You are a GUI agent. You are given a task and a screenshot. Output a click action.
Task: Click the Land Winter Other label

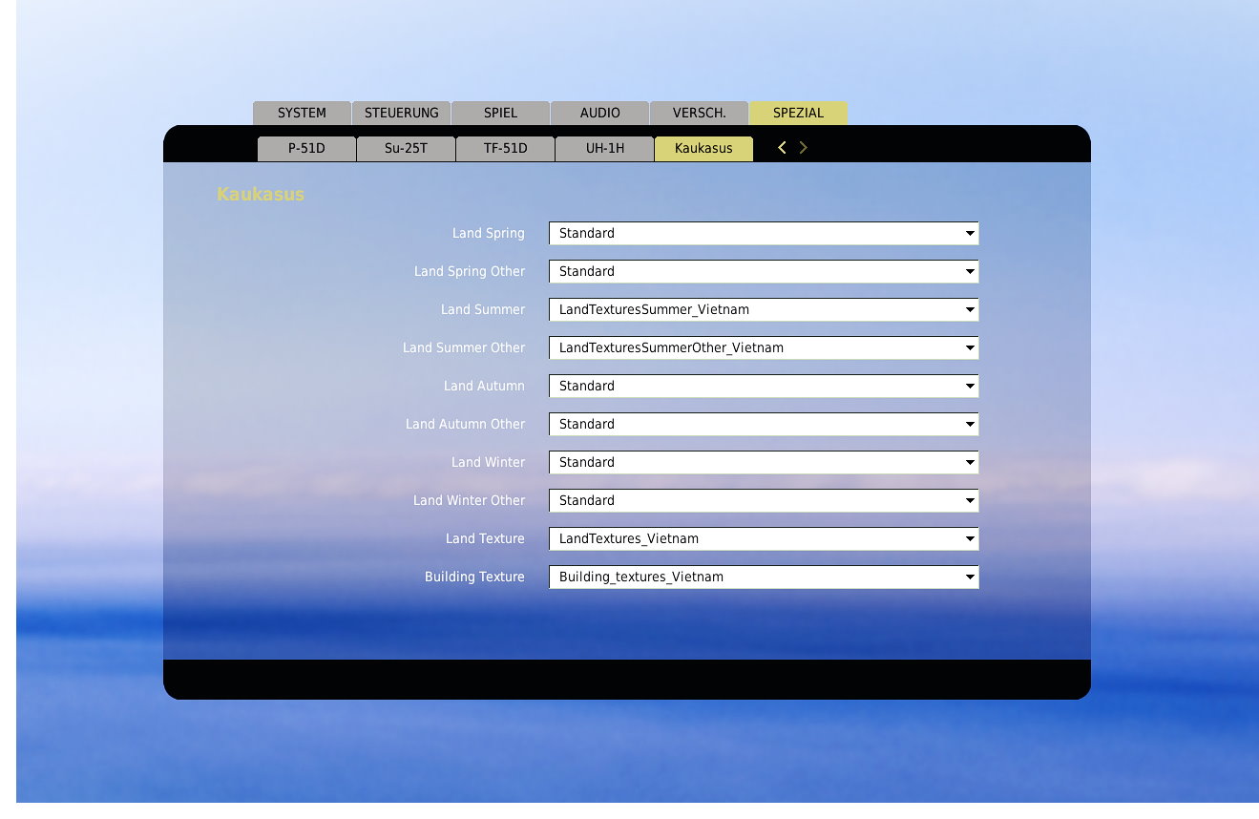[x=470, y=500]
